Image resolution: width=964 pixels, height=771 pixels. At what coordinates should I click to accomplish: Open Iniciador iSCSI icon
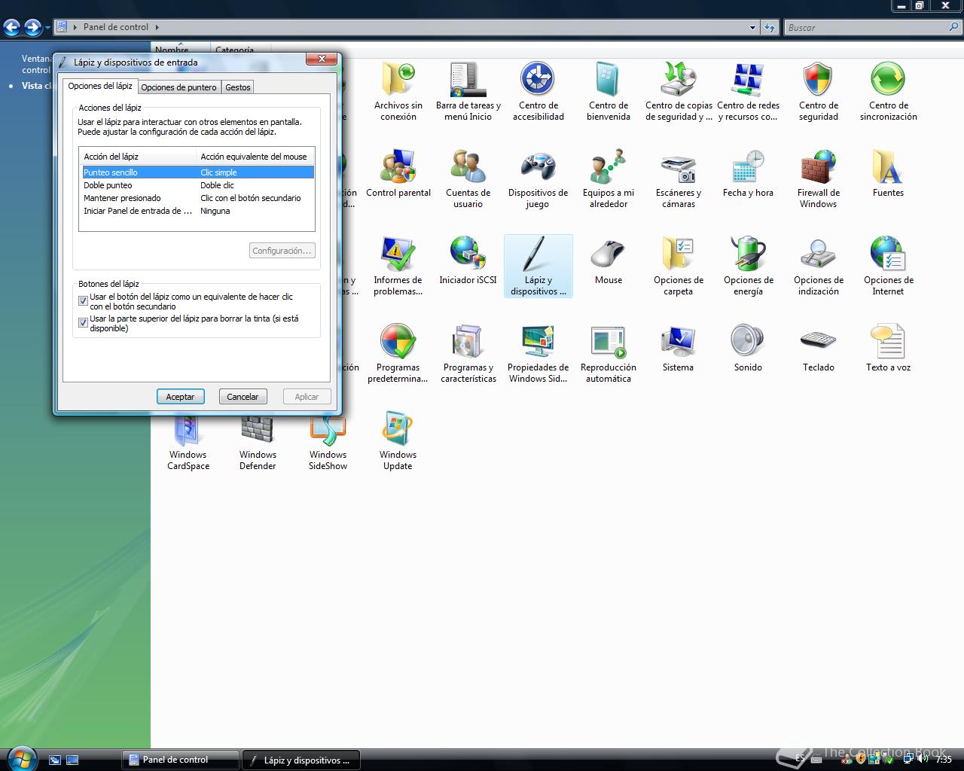(x=468, y=261)
